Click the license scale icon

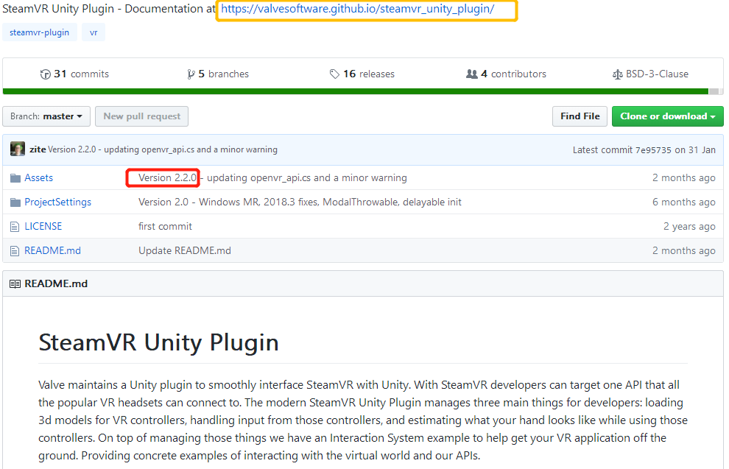(617, 74)
